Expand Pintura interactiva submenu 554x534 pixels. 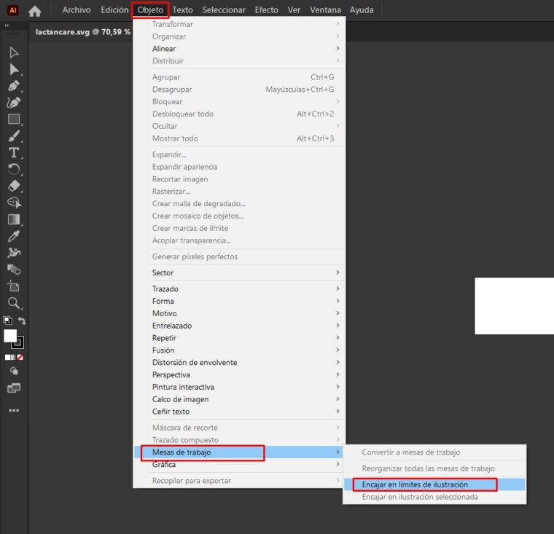239,387
